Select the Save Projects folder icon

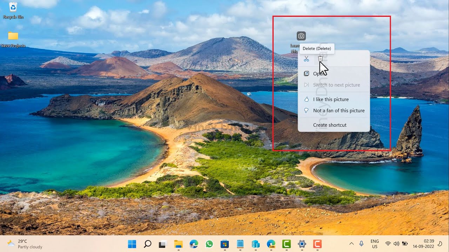pos(13,39)
